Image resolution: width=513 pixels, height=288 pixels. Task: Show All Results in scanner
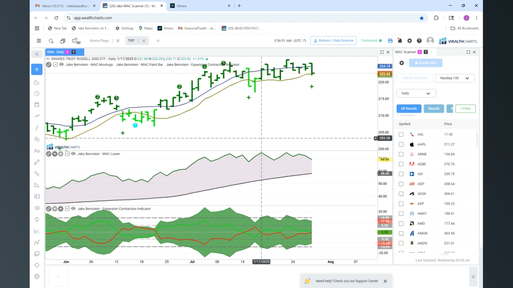[409, 109]
